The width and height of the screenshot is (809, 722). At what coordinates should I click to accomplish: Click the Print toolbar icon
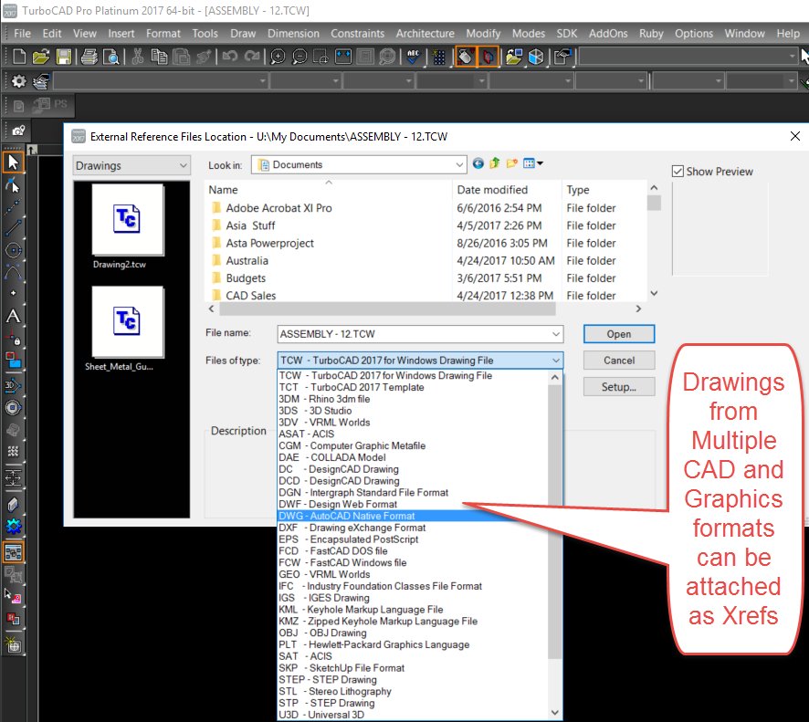(89, 57)
